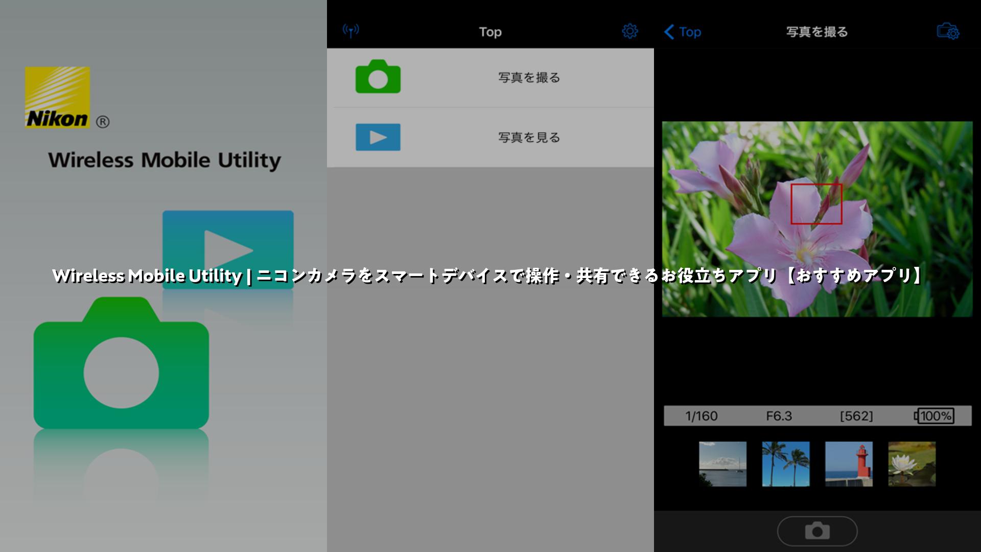Tap the live view flower preview image
This screenshot has width=981, height=552.
pyautogui.click(x=818, y=219)
